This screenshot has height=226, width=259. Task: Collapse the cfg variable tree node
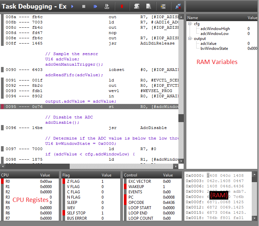point(190,24)
